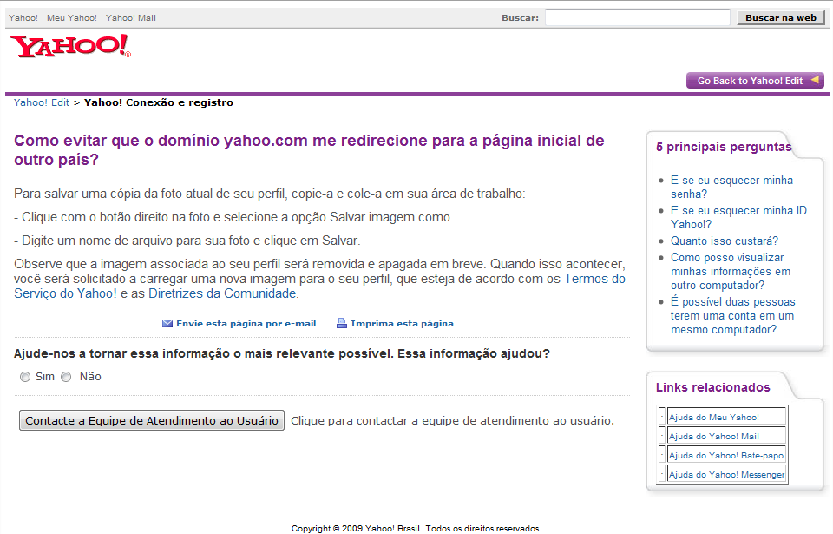Image resolution: width=833 pixels, height=534 pixels.
Task: Click the 'Links relacionados' heading
Action: 713,387
